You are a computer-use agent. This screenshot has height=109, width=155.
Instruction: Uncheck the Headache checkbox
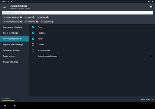tap(33, 33)
